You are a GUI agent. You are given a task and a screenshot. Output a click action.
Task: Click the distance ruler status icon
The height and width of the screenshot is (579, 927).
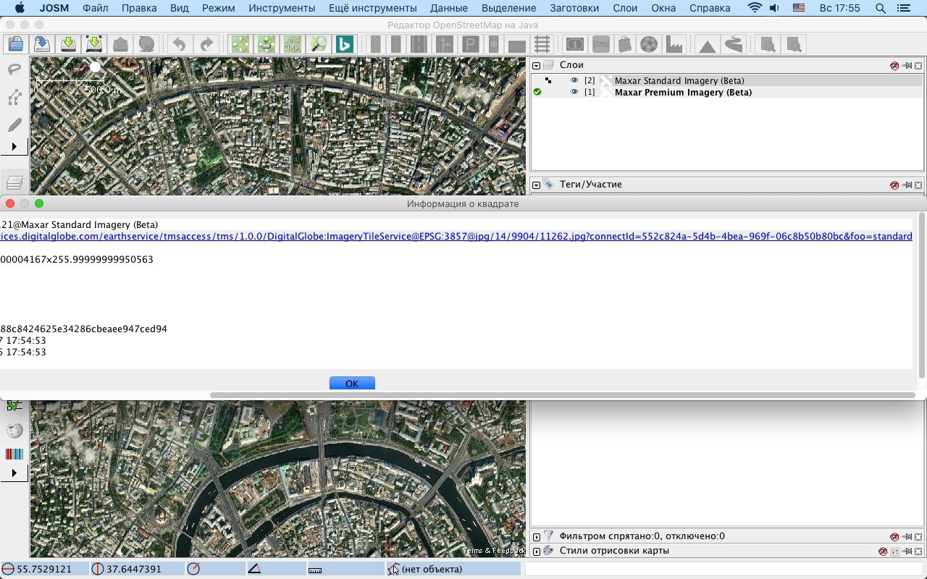(315, 570)
